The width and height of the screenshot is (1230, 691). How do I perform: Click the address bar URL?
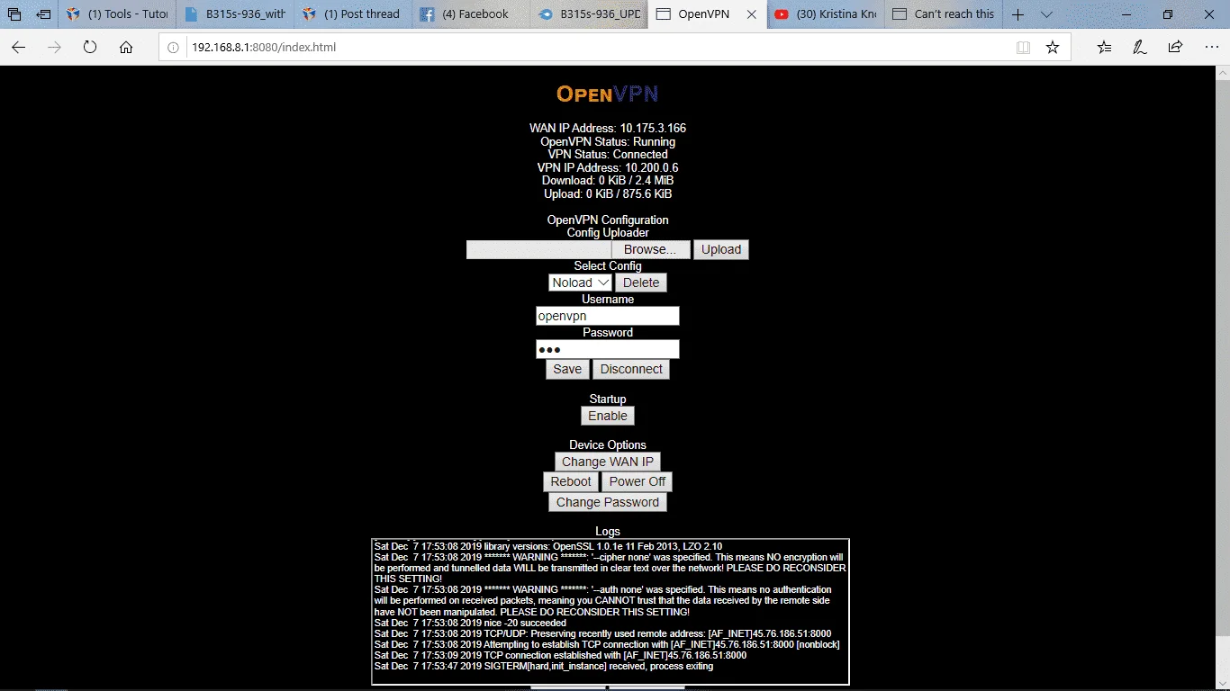[263, 47]
